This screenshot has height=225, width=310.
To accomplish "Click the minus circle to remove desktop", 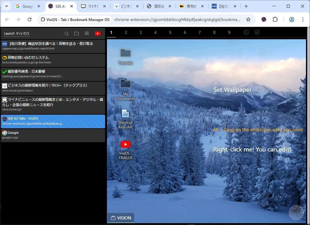I will [246, 32].
